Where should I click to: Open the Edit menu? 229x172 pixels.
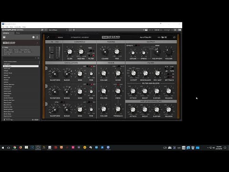(7, 27)
